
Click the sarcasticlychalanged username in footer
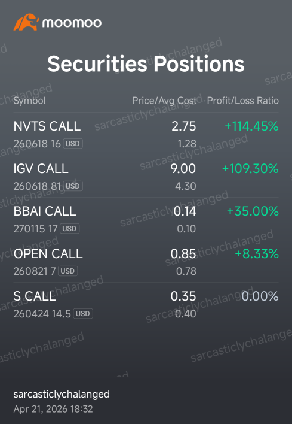pyautogui.click(x=62, y=395)
